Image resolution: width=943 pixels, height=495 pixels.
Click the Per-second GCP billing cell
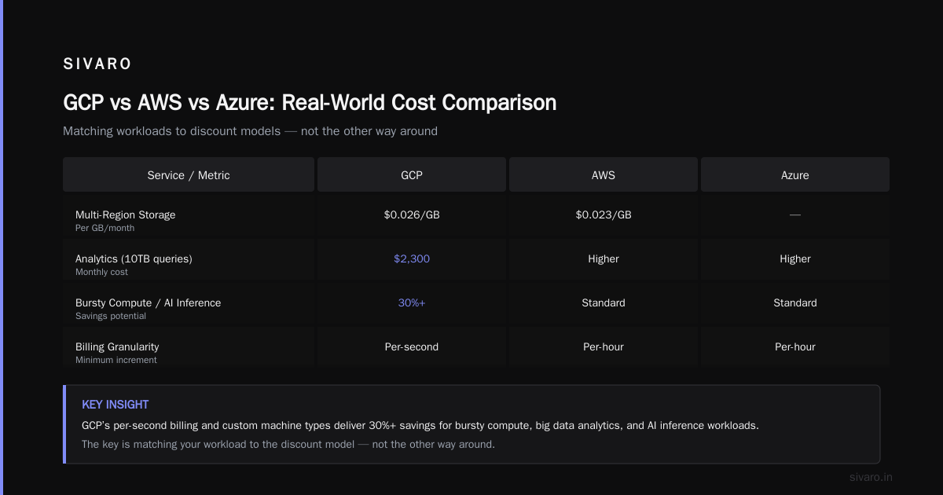click(412, 346)
